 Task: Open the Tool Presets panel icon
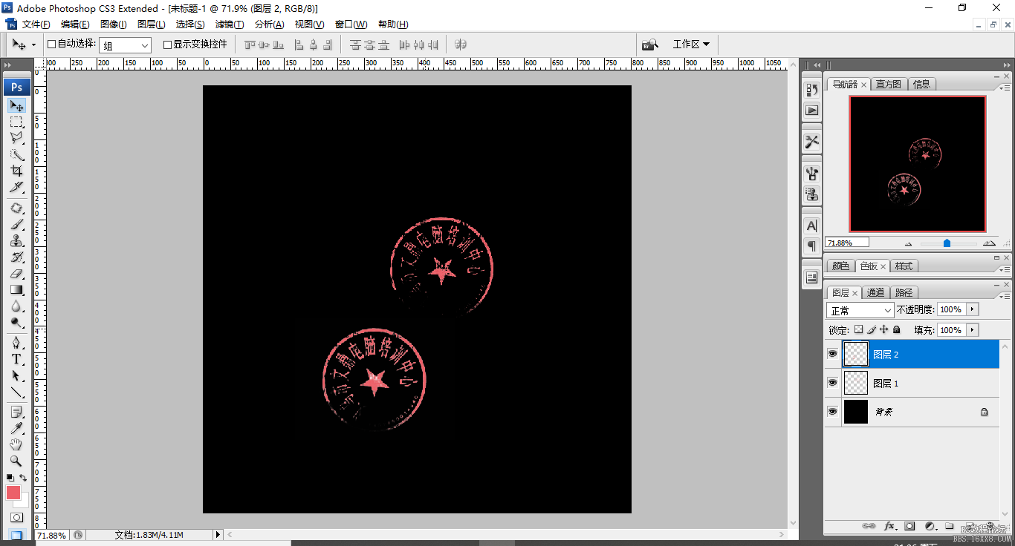click(x=812, y=141)
